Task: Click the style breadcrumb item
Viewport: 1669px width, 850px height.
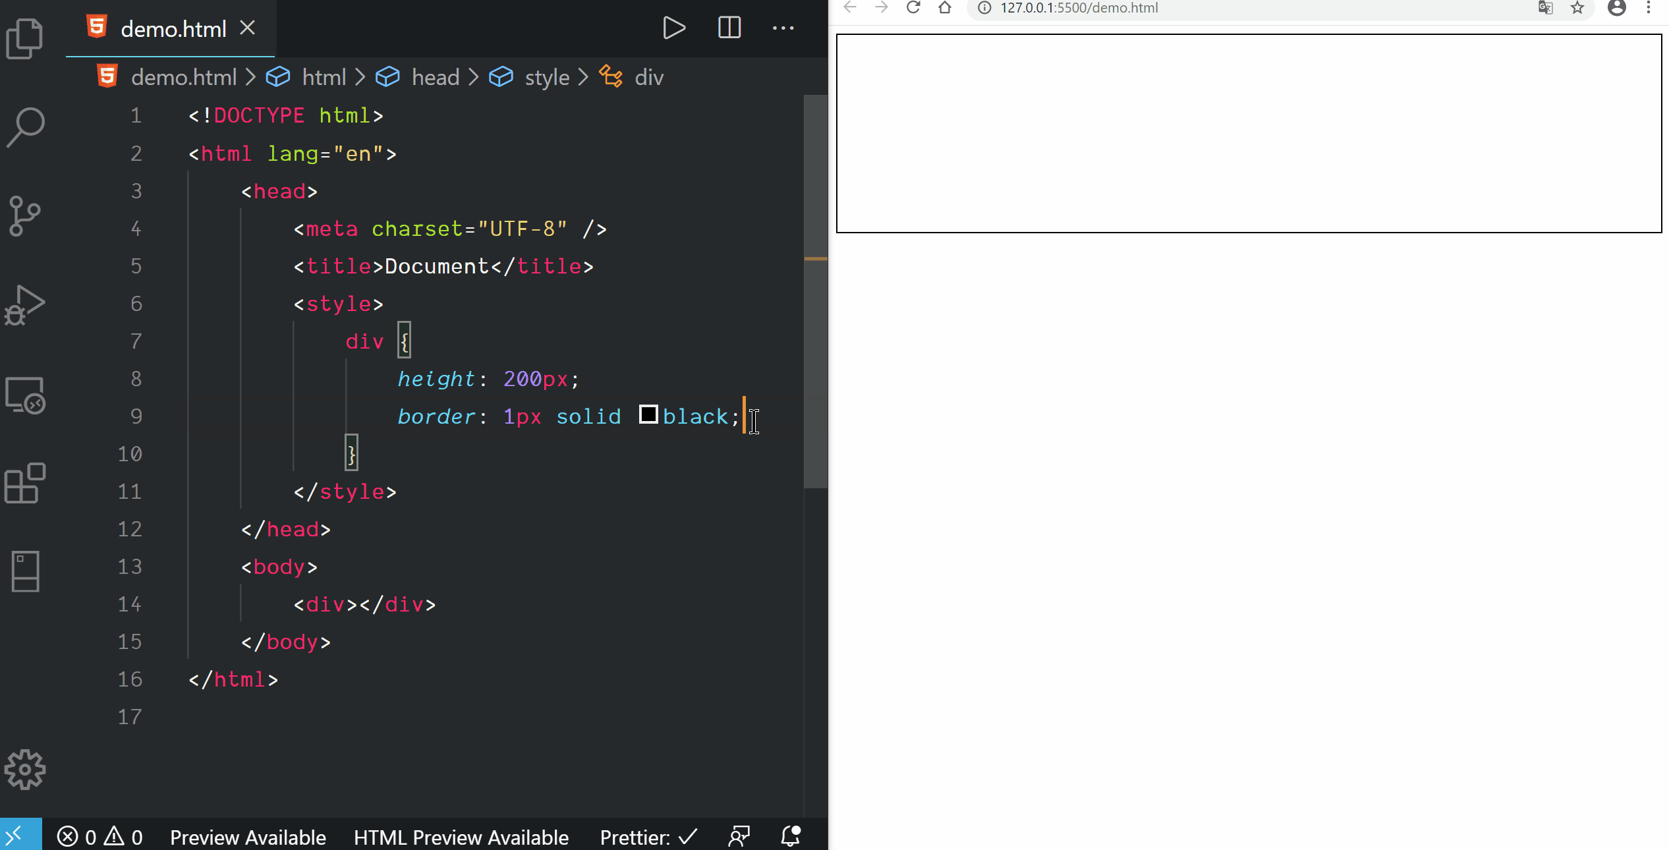Action: [546, 78]
